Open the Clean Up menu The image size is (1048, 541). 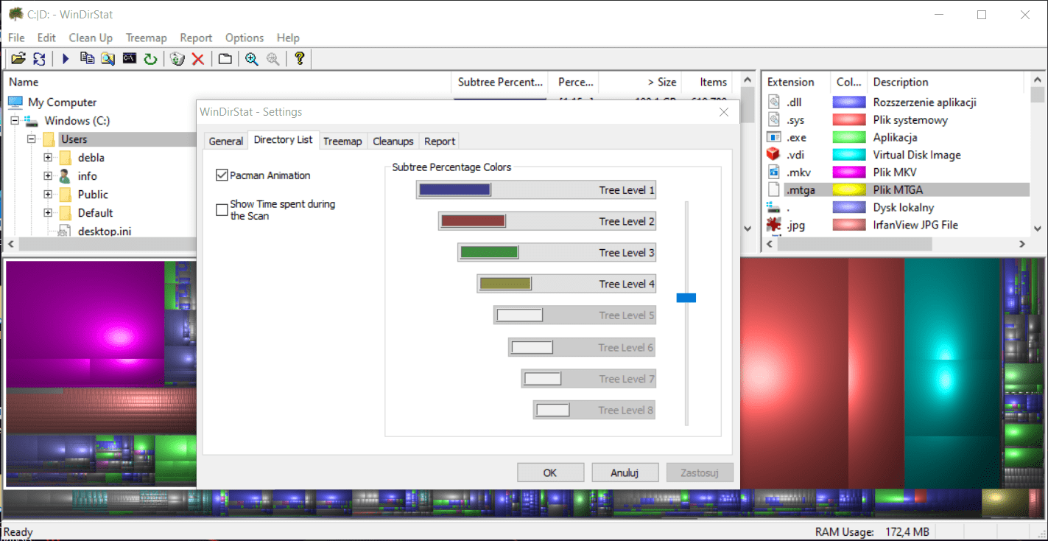point(91,38)
